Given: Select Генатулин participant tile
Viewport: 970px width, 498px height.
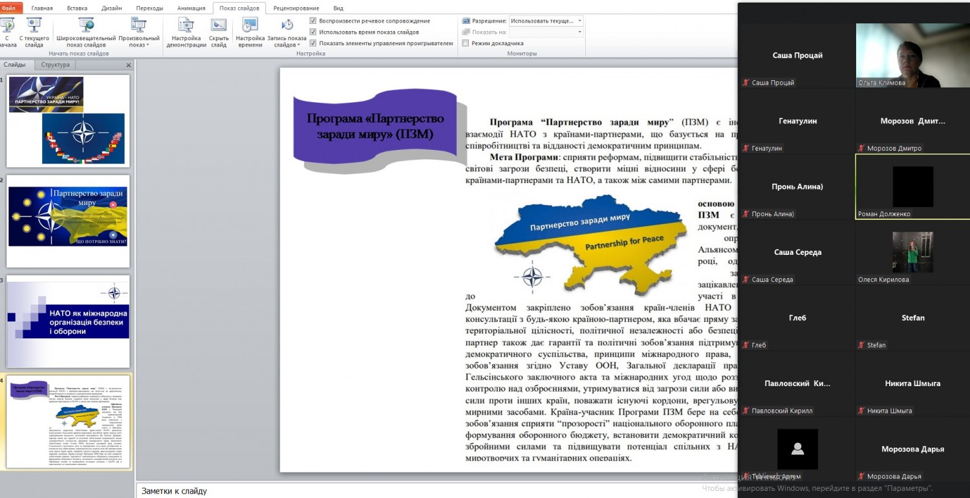Looking at the screenshot, I should click(797, 121).
